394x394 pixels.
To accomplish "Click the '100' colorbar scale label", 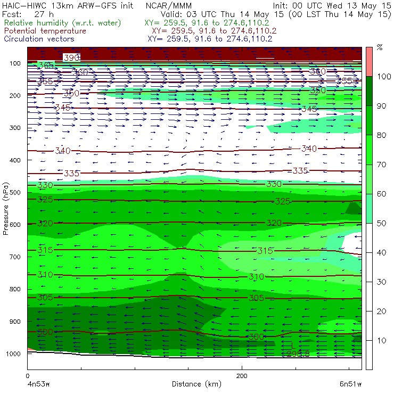I will 384,77.
